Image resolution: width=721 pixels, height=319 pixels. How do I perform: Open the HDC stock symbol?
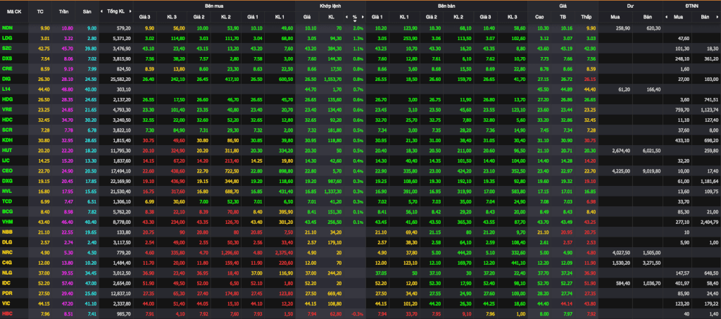pyautogui.click(x=7, y=120)
